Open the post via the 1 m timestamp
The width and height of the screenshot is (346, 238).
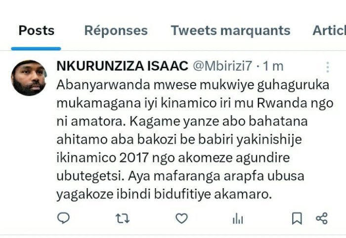click(x=273, y=66)
